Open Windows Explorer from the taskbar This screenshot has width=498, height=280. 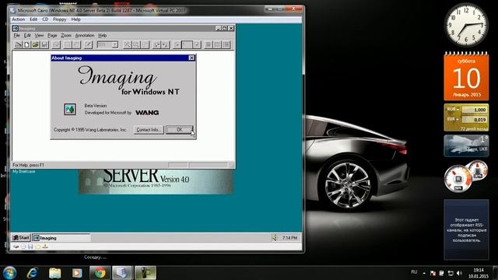[x=54, y=273]
